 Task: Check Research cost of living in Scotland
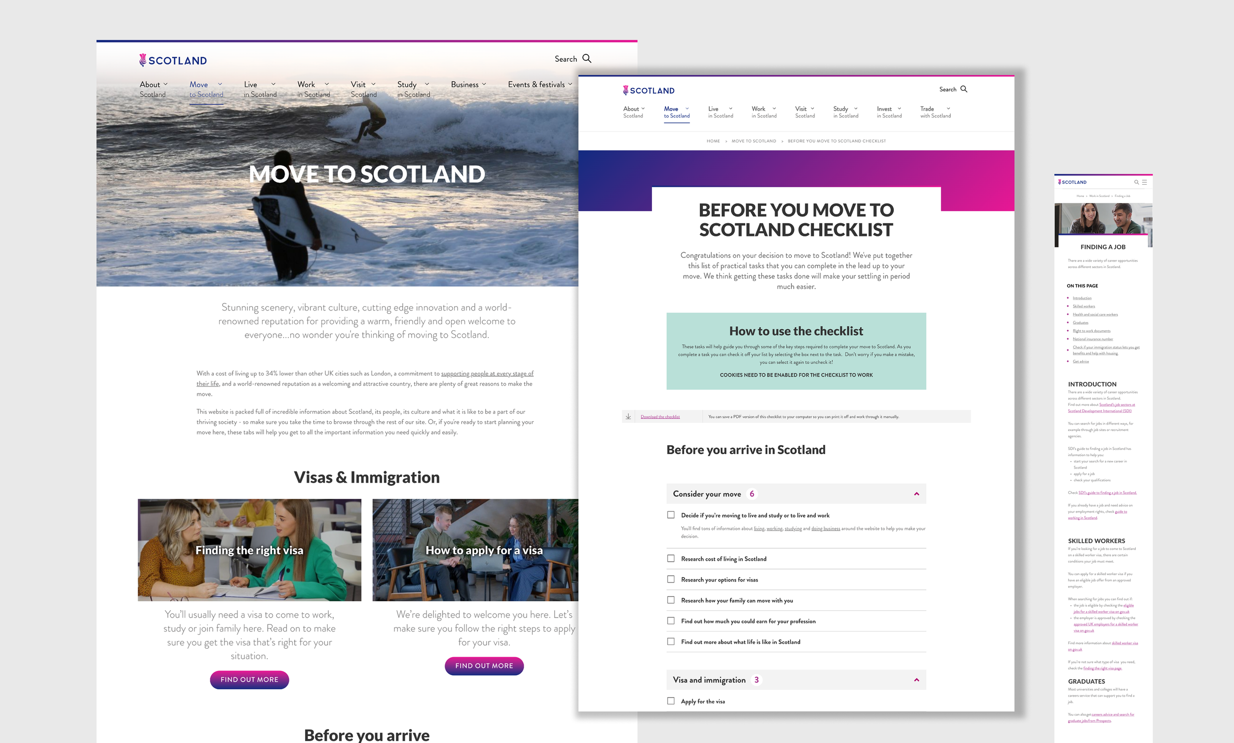[x=671, y=558]
